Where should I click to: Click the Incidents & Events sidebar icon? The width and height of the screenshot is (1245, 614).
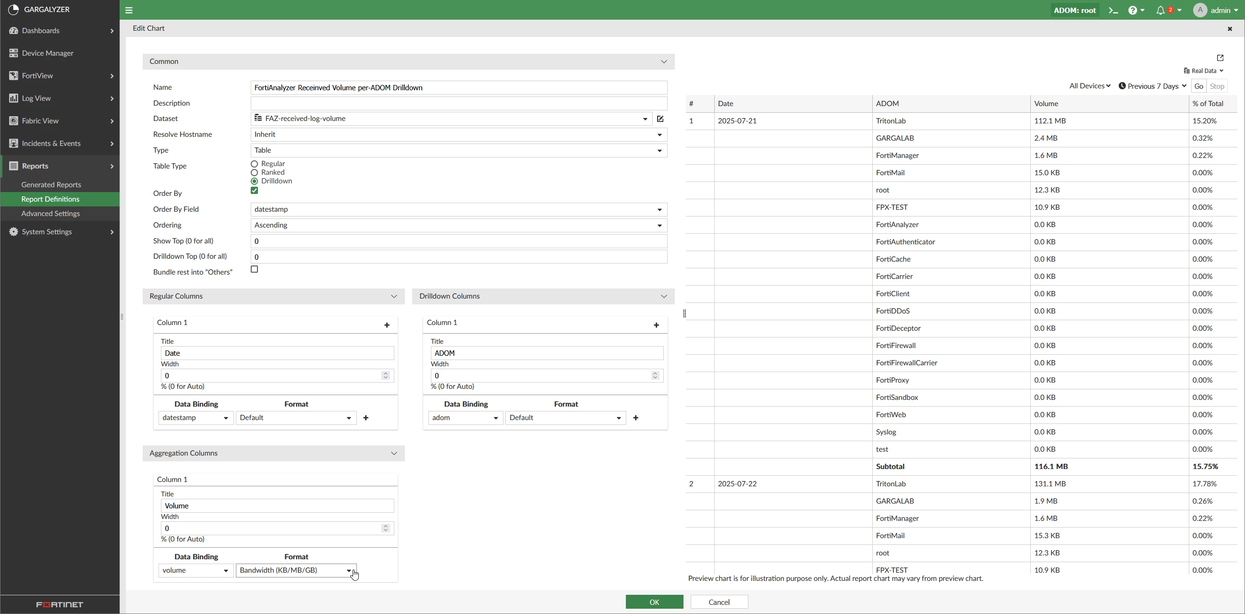13,144
